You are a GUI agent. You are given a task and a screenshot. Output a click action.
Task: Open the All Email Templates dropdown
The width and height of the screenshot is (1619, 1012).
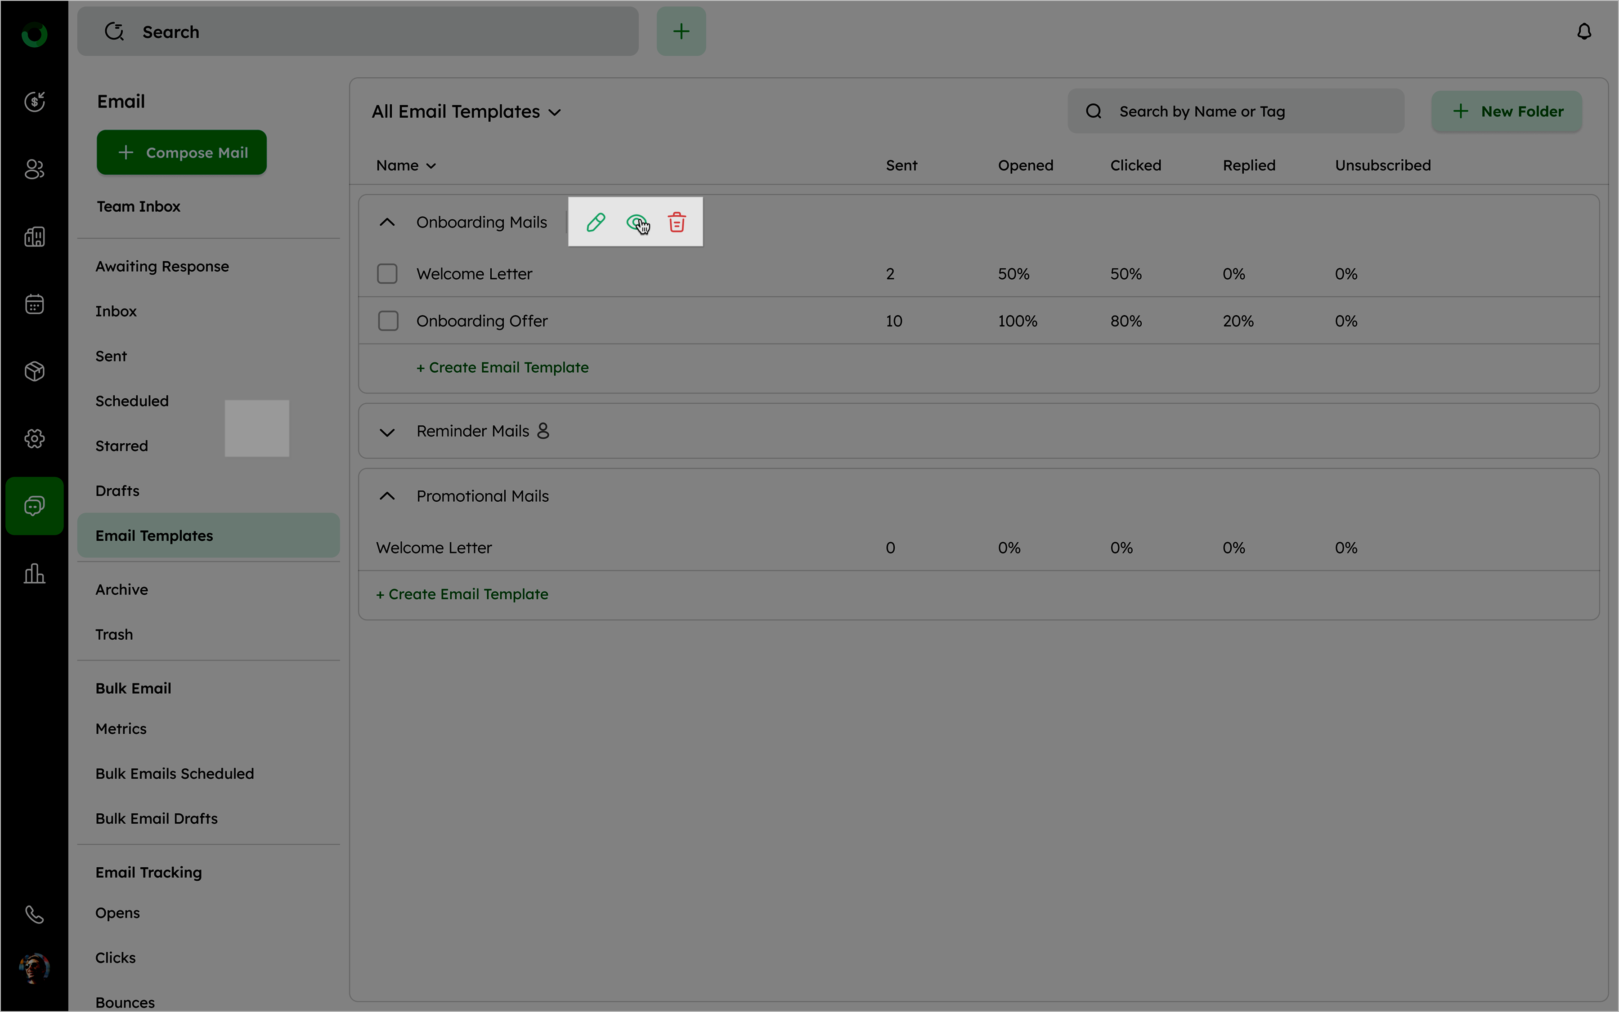click(466, 112)
